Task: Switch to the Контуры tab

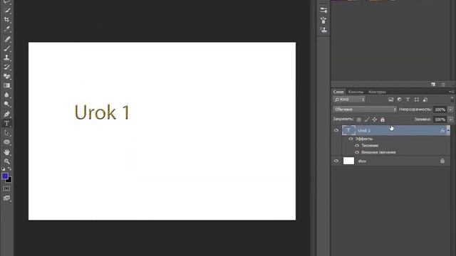Action: (x=377, y=92)
